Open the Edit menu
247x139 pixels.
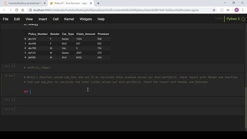pos(17,19)
